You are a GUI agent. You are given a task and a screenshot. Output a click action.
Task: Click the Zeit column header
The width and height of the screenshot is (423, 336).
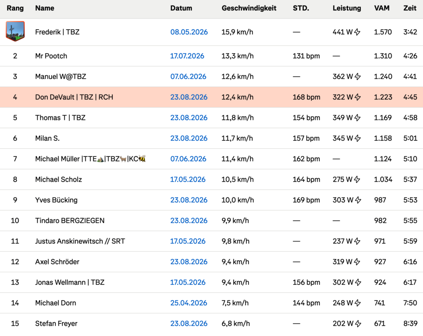click(x=410, y=8)
